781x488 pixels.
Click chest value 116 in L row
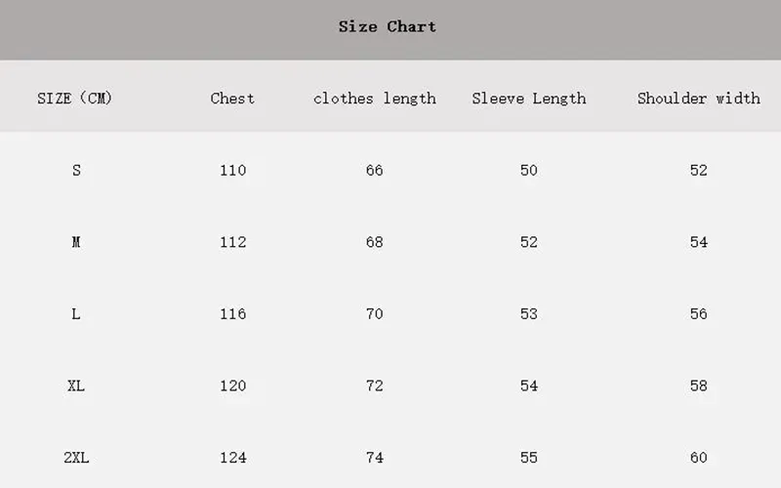pos(233,313)
